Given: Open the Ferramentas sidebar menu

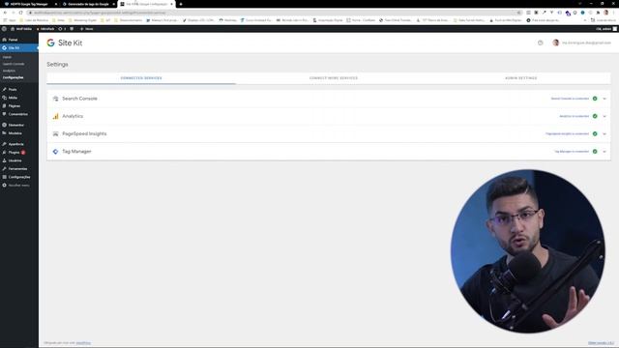Looking at the screenshot, I should (17, 169).
